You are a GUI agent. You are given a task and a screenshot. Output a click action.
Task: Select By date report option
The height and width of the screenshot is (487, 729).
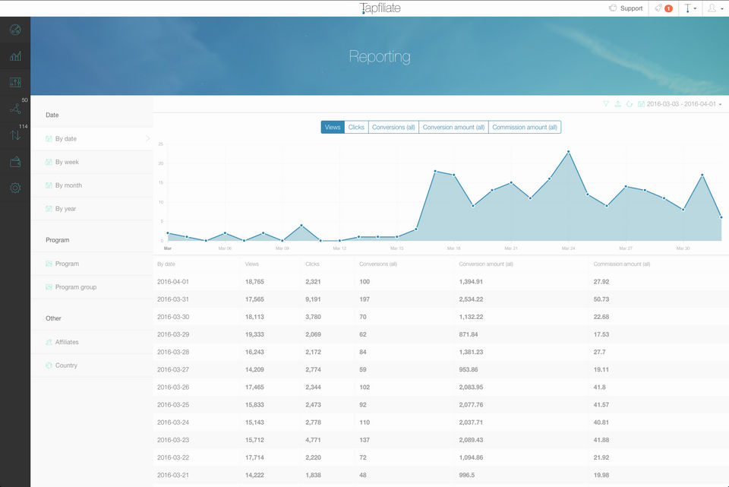[92, 138]
